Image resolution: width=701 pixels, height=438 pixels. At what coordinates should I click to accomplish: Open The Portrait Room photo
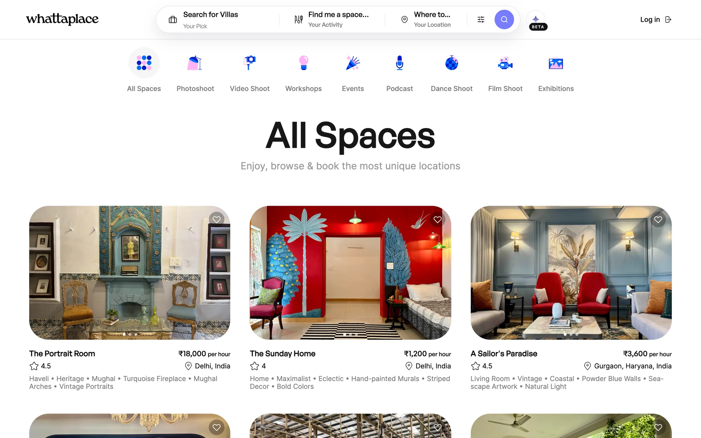pos(130,273)
